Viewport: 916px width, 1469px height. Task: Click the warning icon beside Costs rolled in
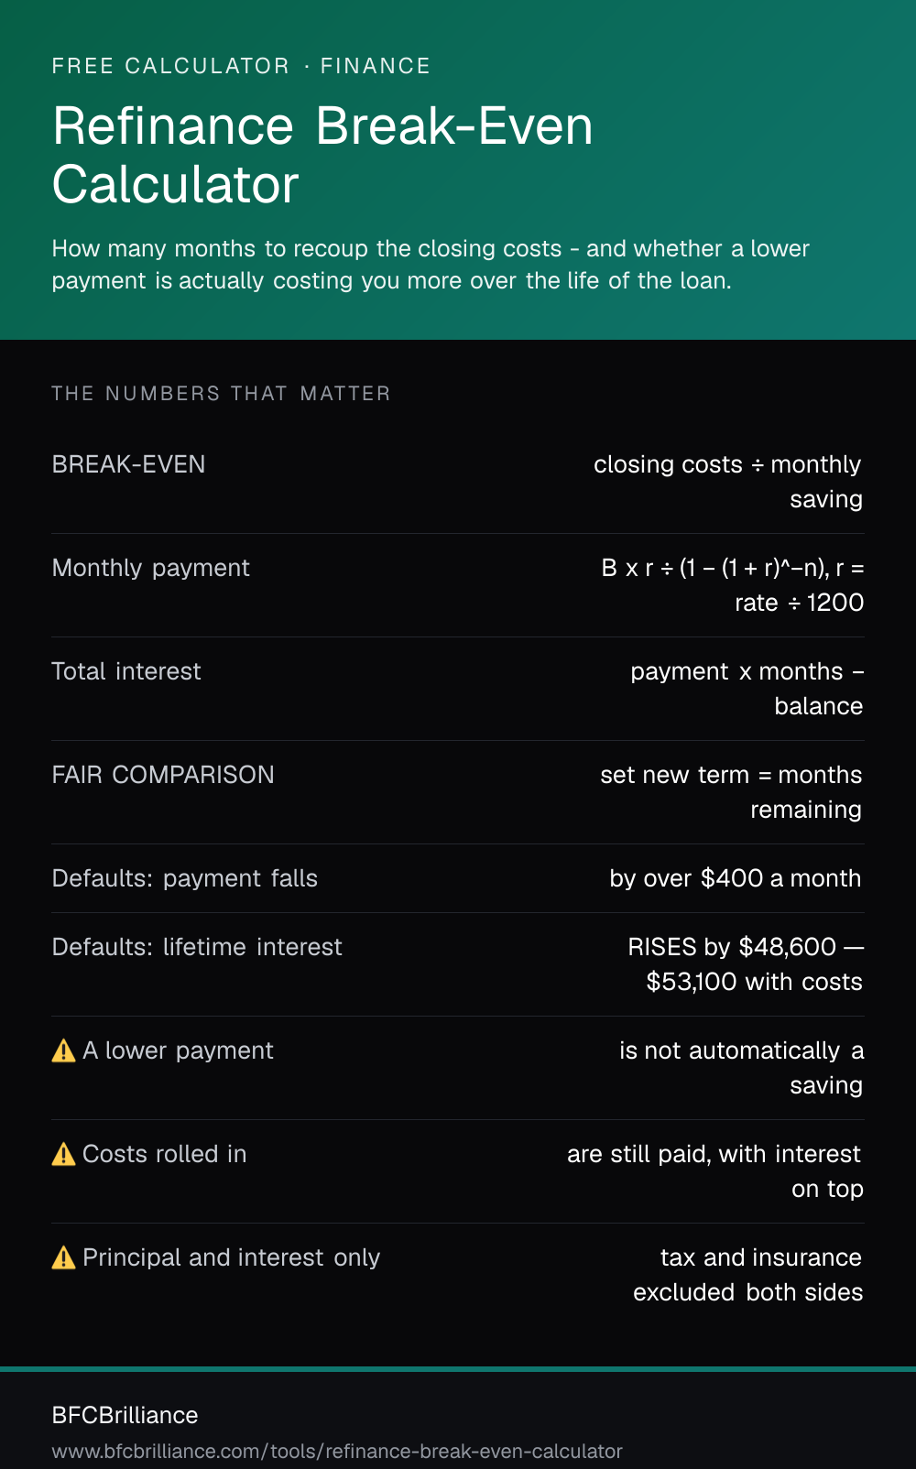click(64, 1154)
